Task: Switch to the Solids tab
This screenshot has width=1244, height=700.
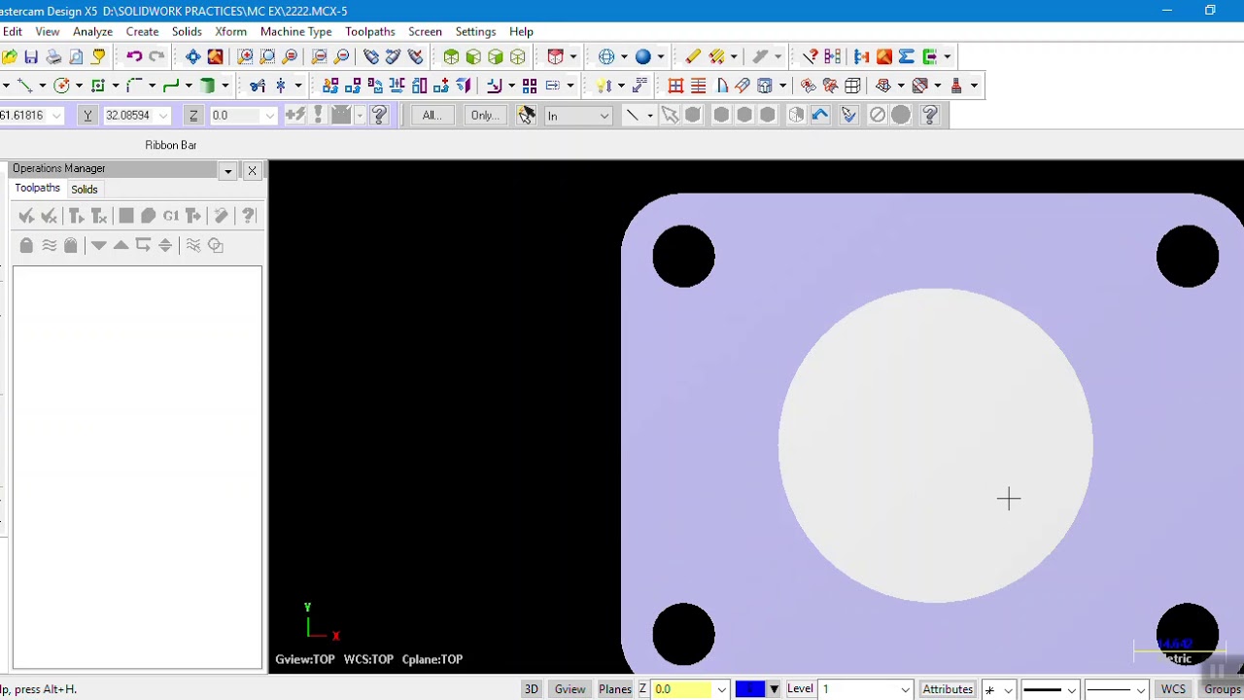Action: [x=84, y=190]
